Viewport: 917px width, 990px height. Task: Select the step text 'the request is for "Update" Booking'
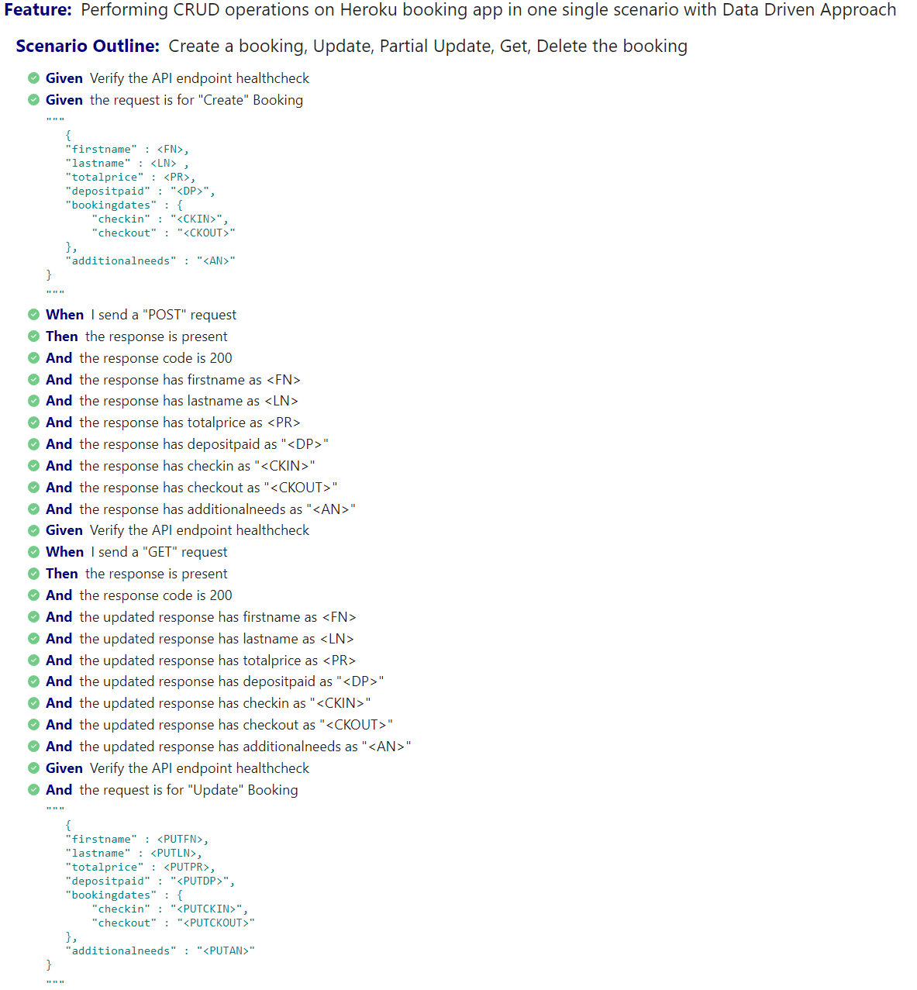pos(188,790)
